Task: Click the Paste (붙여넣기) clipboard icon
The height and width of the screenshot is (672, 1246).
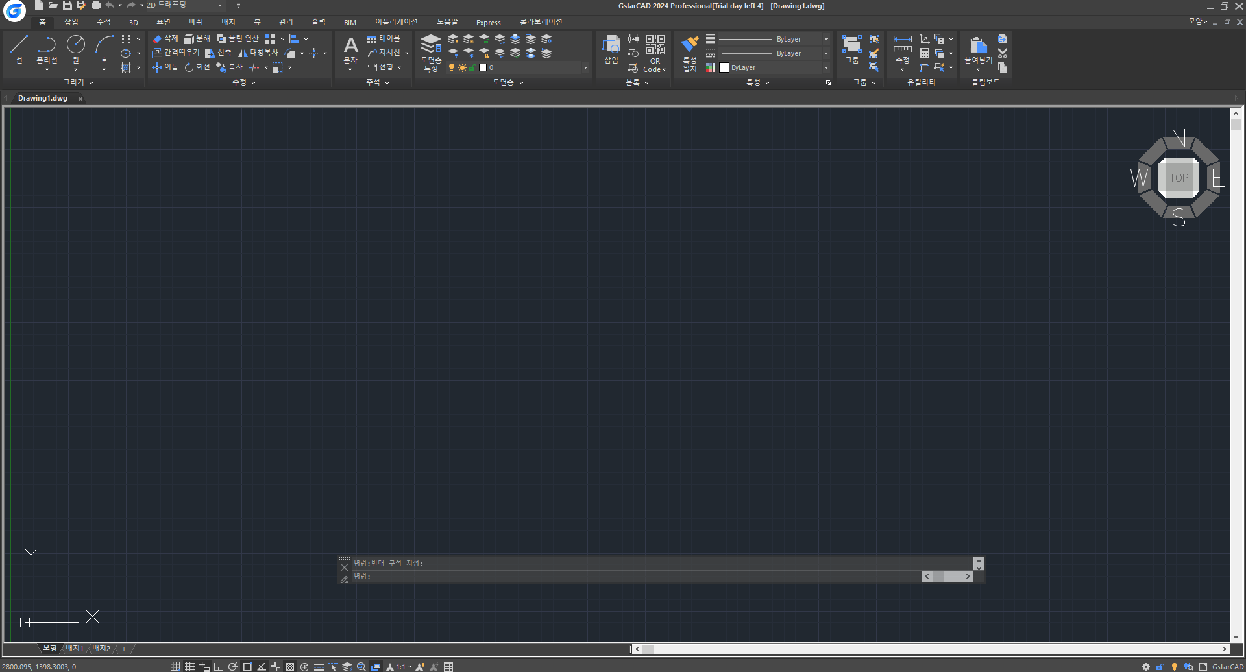Action: (978, 51)
